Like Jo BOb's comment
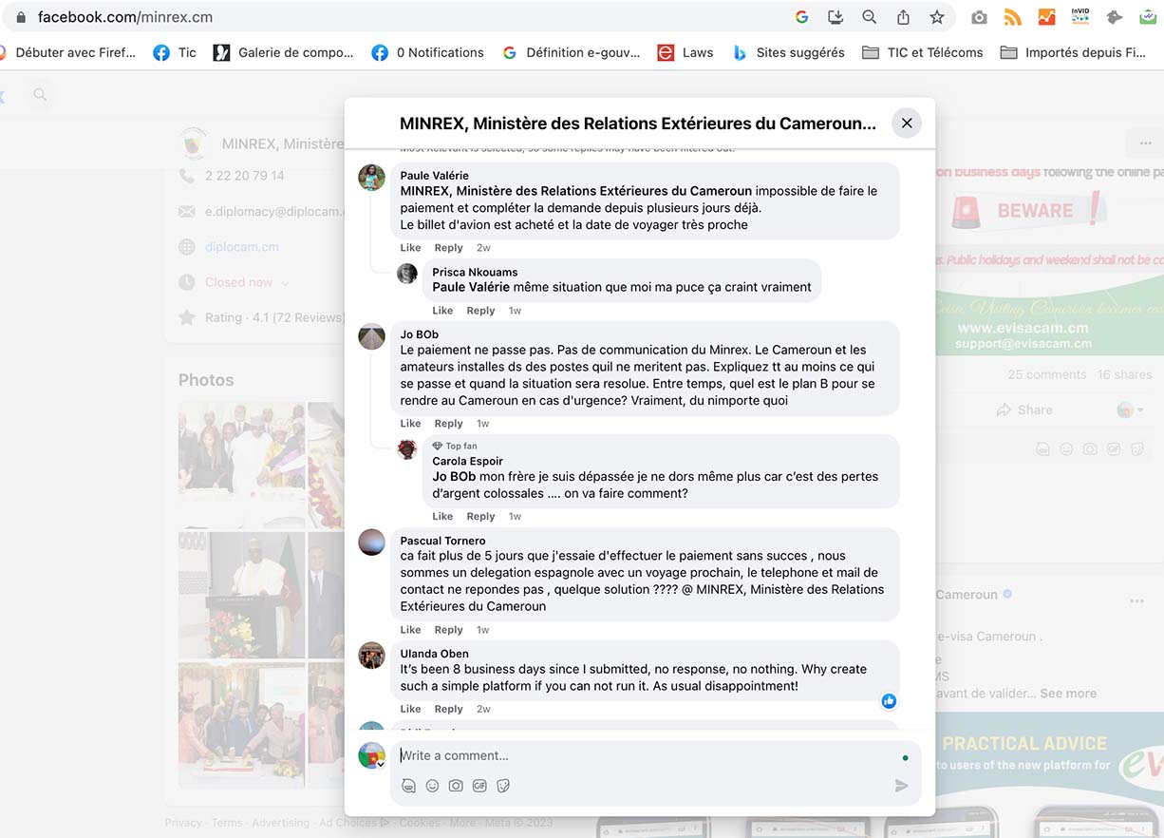The width and height of the screenshot is (1164, 838). coord(410,424)
